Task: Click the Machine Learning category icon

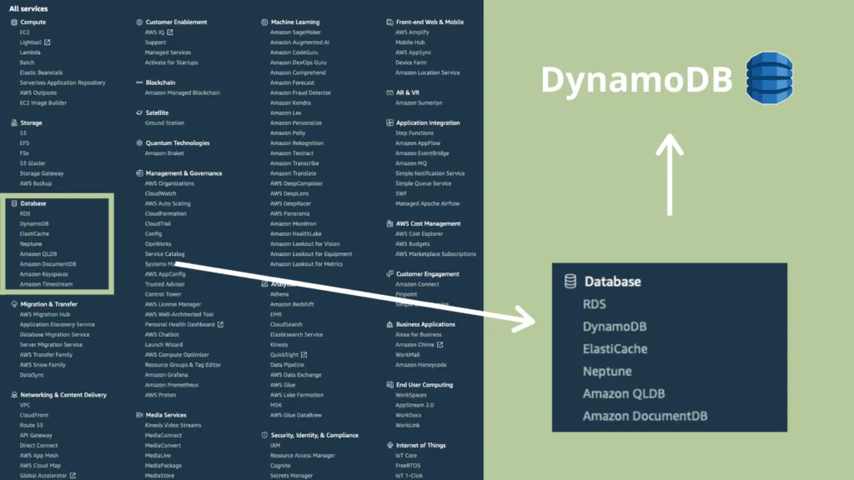Action: pos(265,22)
